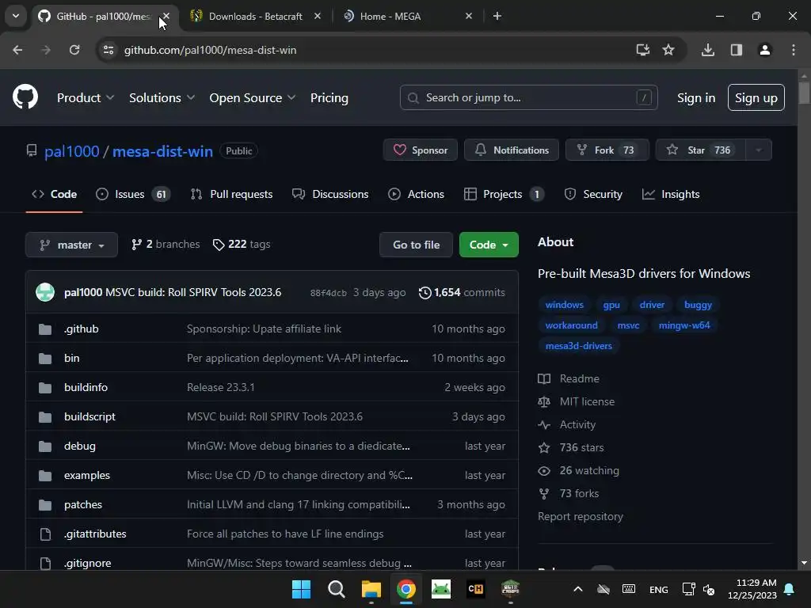The image size is (811, 608).
Task: Open the Actions tab
Action: [416, 195]
